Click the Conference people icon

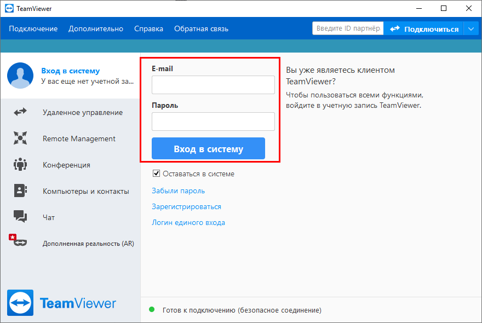click(20, 164)
